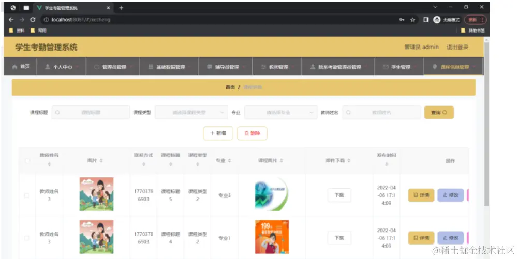Open the tab search chevron in title bar
518x259 pixels.
pos(435,7)
